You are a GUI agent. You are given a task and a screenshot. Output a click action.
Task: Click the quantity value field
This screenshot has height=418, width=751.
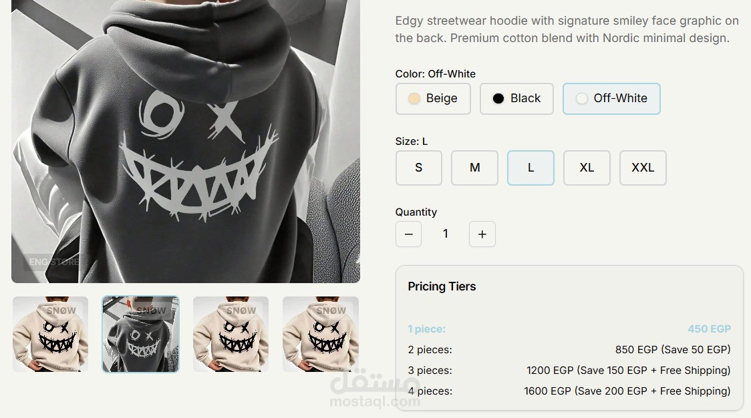pyautogui.click(x=446, y=234)
